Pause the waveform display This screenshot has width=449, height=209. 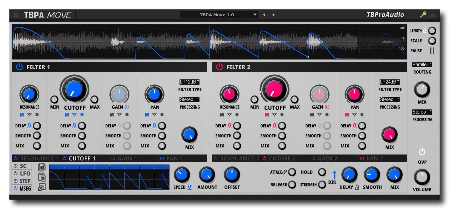(432, 51)
